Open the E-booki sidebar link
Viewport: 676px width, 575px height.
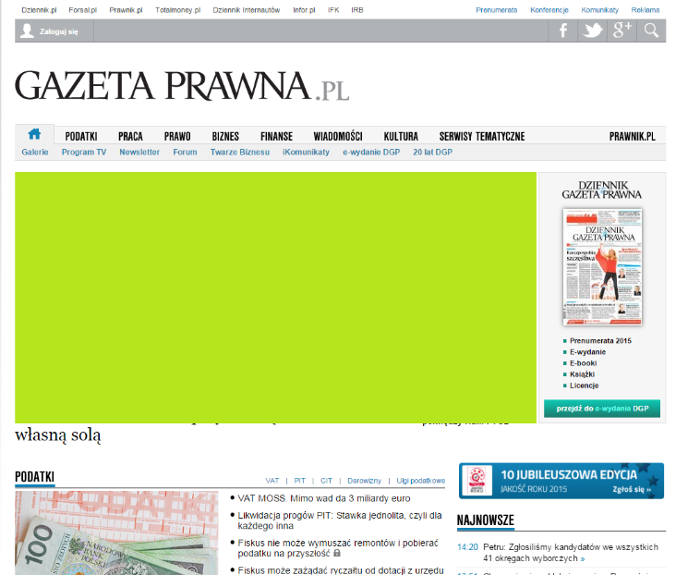[583, 363]
